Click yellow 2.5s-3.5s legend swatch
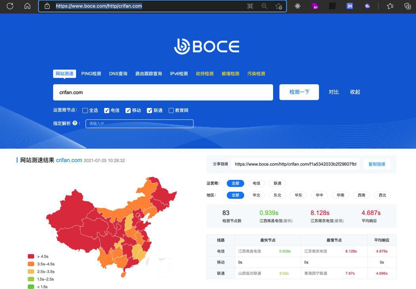Viewport: 416px width, 289px height. coord(31,272)
